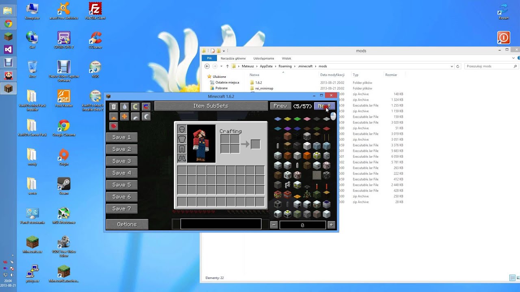
Task: Load inventory slot Save 1
Action: [121, 137]
